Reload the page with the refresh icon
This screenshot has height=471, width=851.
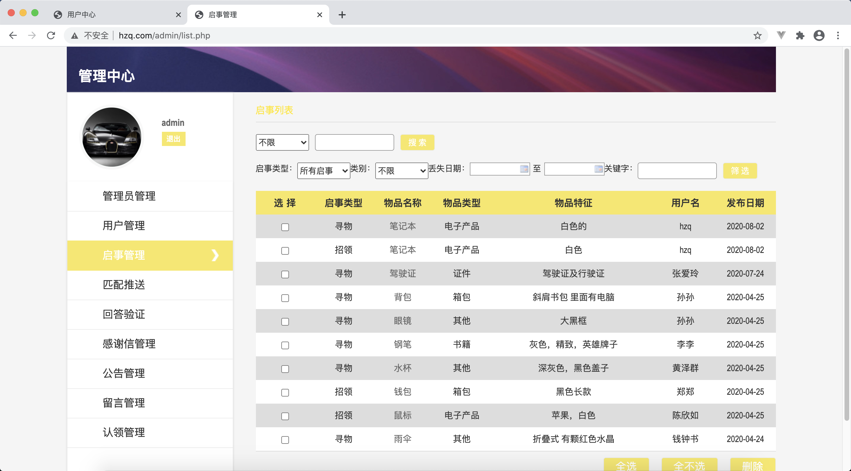pyautogui.click(x=51, y=35)
